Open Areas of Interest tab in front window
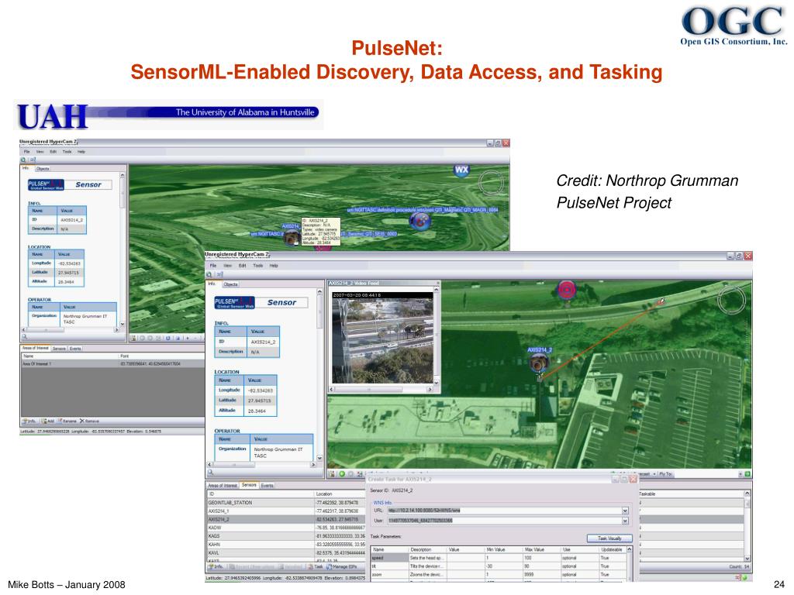The height and width of the screenshot is (595, 794). pos(223,485)
